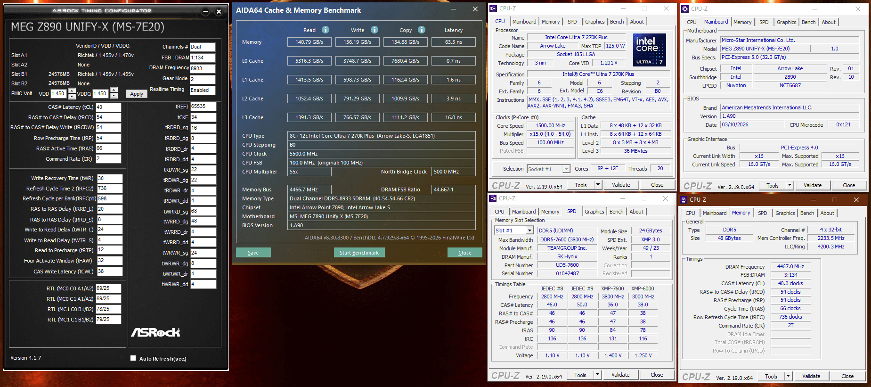
Task: Minimize the AIDA64 benchmark window
Action: tap(454, 9)
